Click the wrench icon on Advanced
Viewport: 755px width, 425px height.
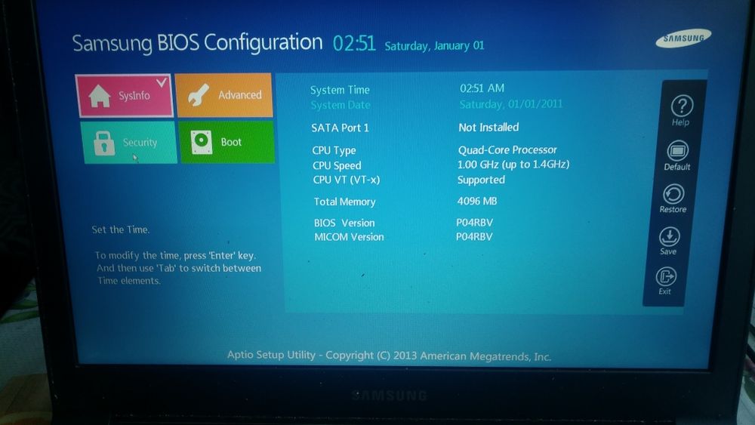tap(199, 95)
